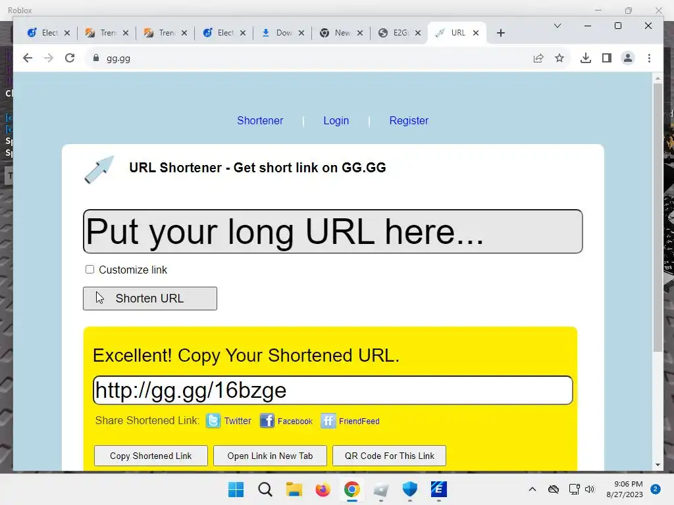
Task: Click the Twitter share text link
Action: [x=238, y=421]
